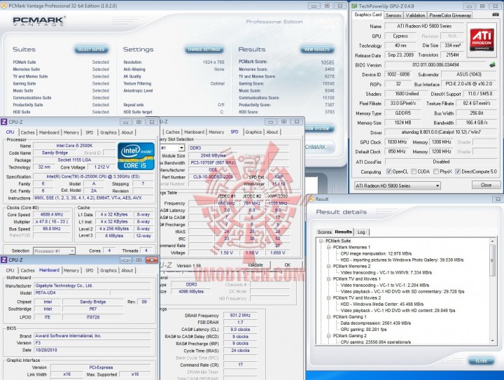Click the CHANGE SETTINGS button

tap(204, 50)
